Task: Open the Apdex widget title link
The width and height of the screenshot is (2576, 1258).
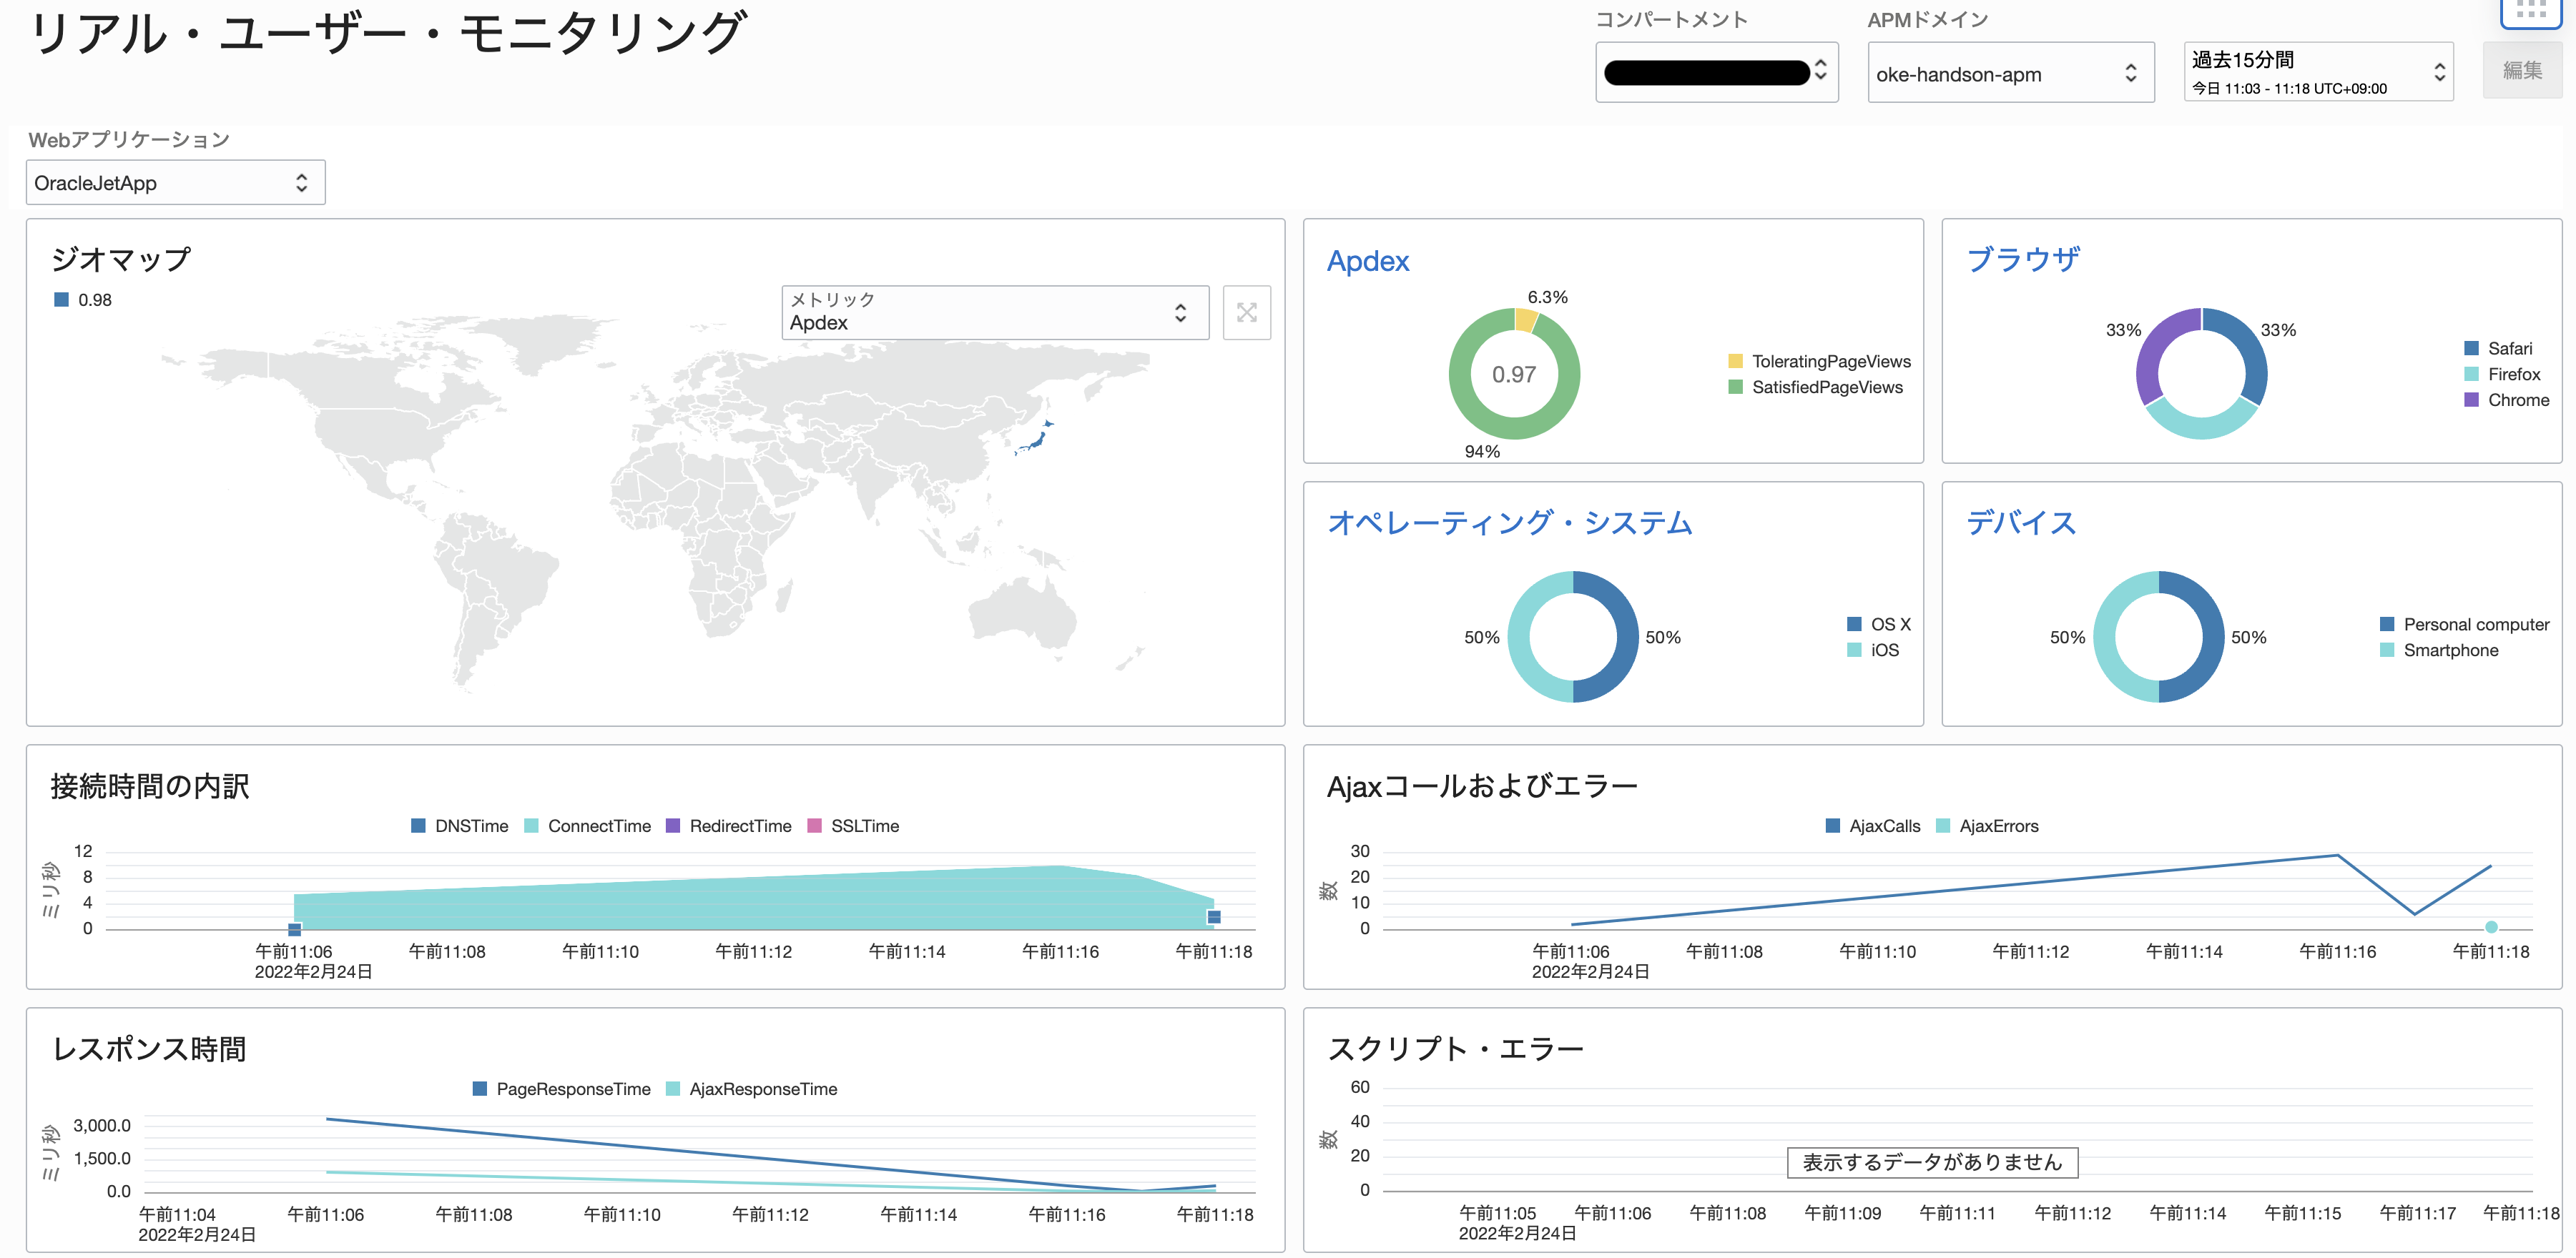Action: (1367, 261)
